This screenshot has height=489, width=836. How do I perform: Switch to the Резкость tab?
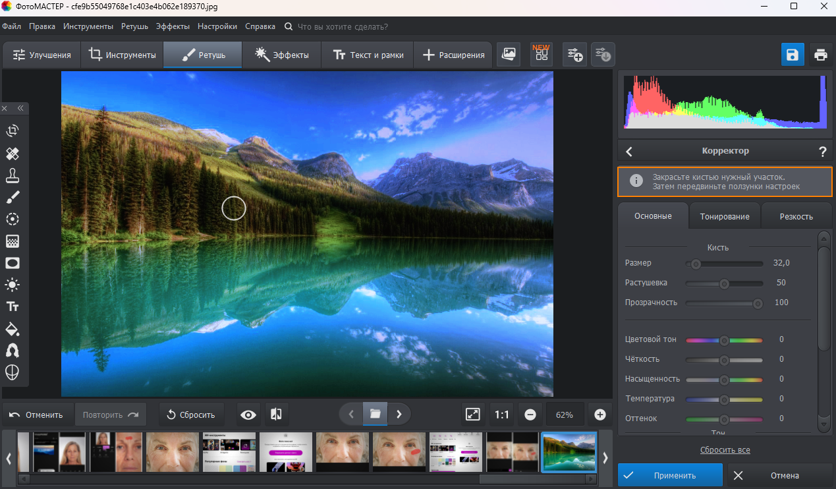coord(796,216)
